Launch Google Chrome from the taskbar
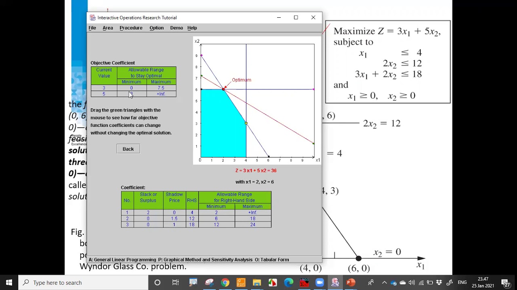The image size is (517, 290). (x=225, y=282)
